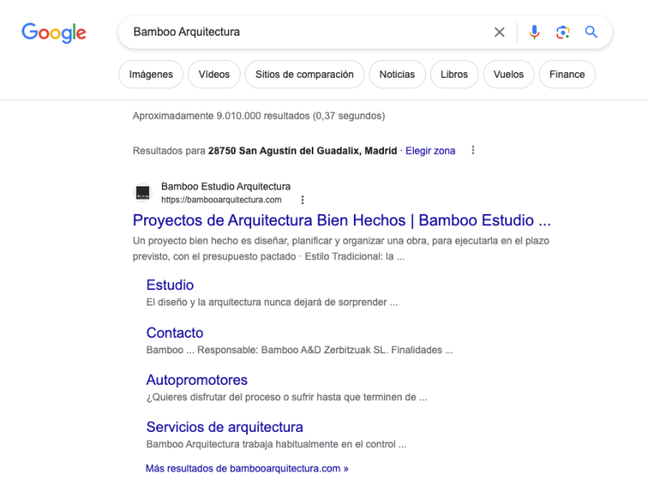Open Proyectos de Arquitectura Bien Hechos result

(342, 220)
